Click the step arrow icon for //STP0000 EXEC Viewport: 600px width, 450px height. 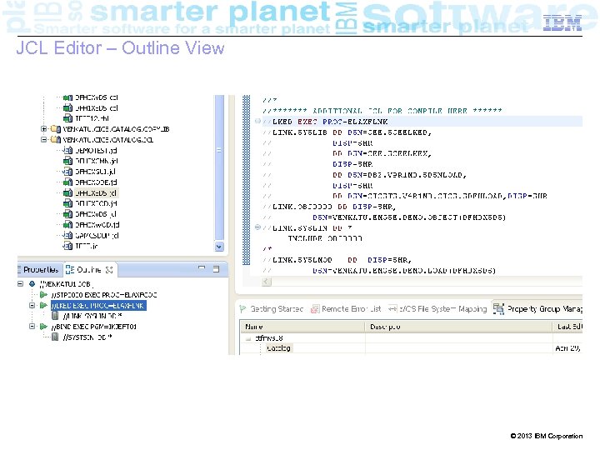(43, 295)
